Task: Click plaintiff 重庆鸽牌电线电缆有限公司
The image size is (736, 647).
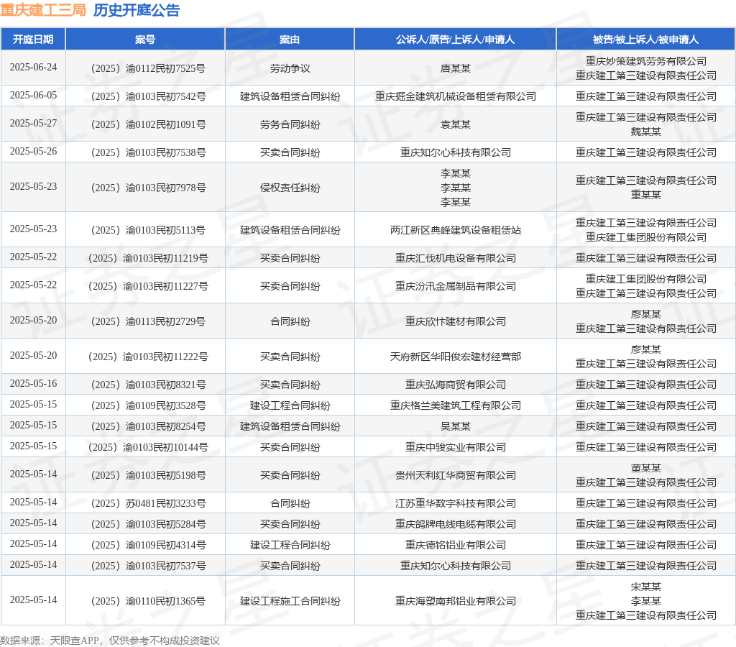Action: pos(455,525)
